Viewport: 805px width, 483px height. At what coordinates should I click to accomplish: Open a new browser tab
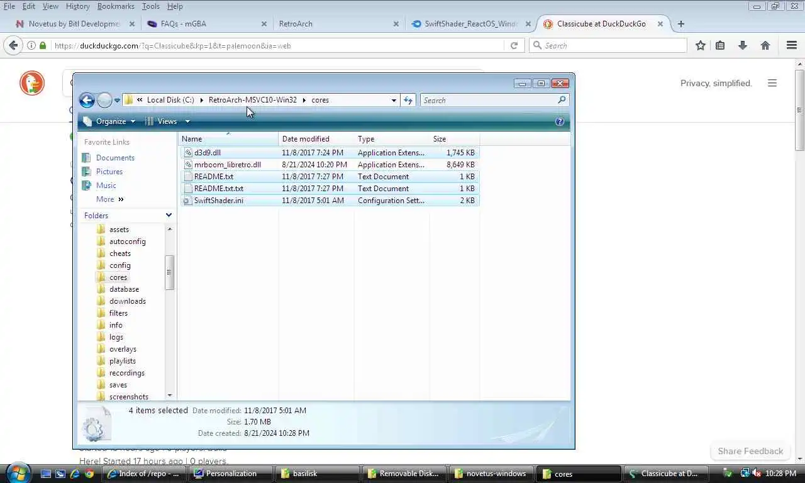(x=680, y=24)
